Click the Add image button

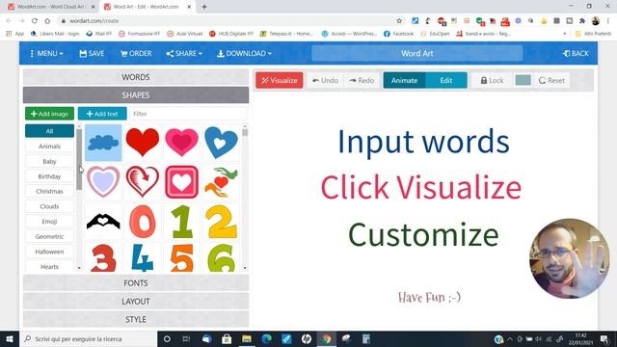click(x=49, y=114)
